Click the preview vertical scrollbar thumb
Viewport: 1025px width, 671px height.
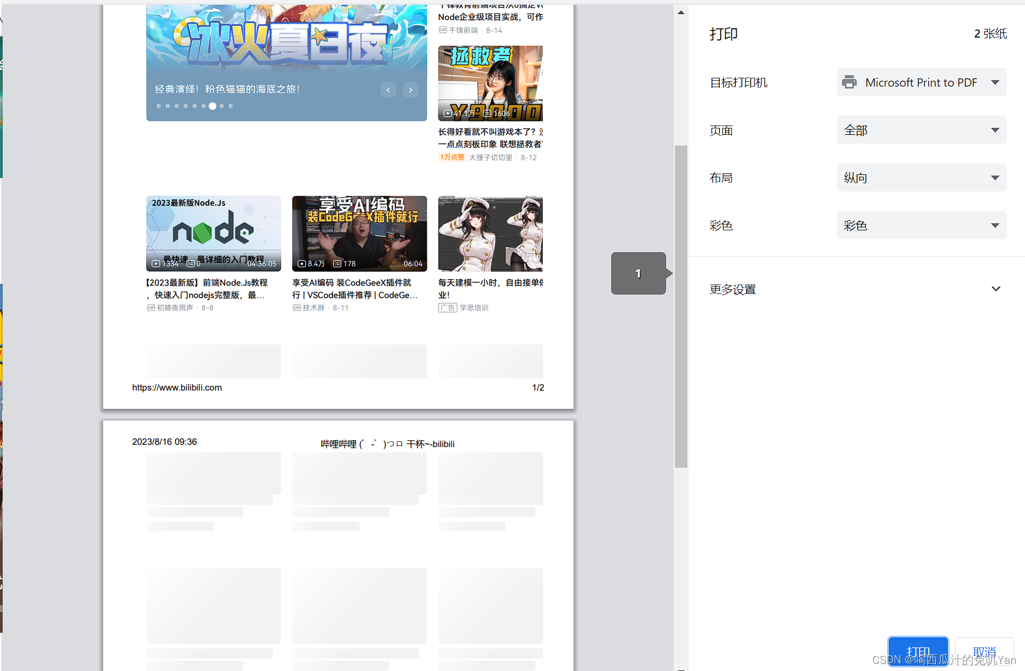click(681, 306)
